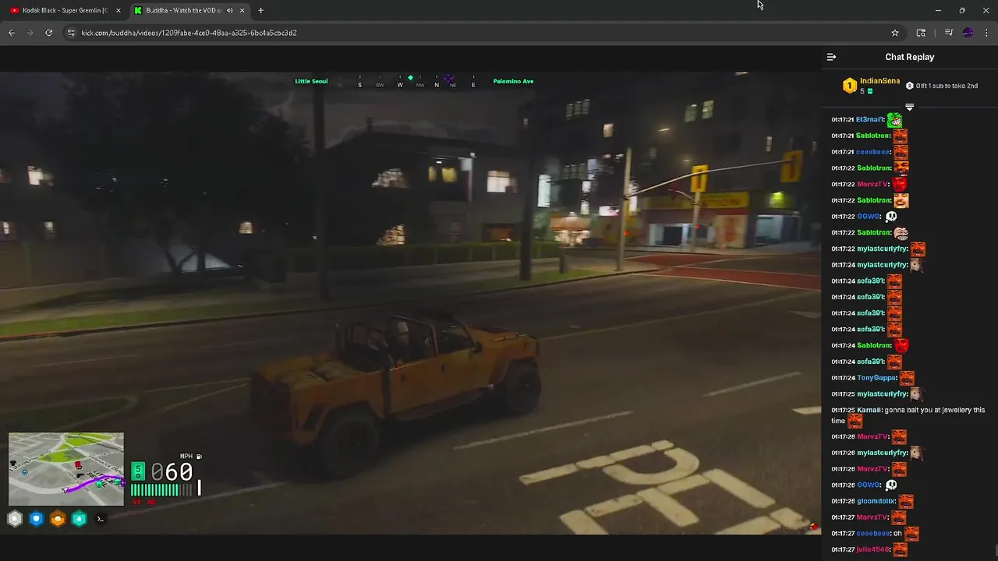Open ceeebeee's username at 01:17:21
The image size is (998, 561).
tap(873, 152)
